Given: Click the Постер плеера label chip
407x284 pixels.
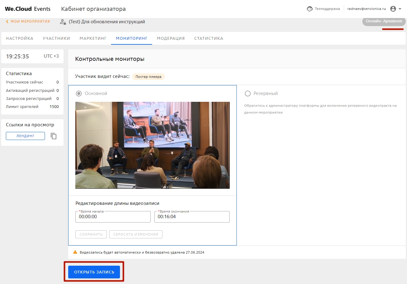Looking at the screenshot, I should pos(148,77).
